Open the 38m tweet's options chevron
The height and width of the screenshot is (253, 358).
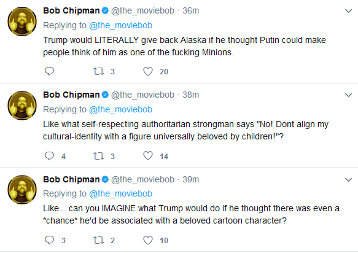coord(348,95)
